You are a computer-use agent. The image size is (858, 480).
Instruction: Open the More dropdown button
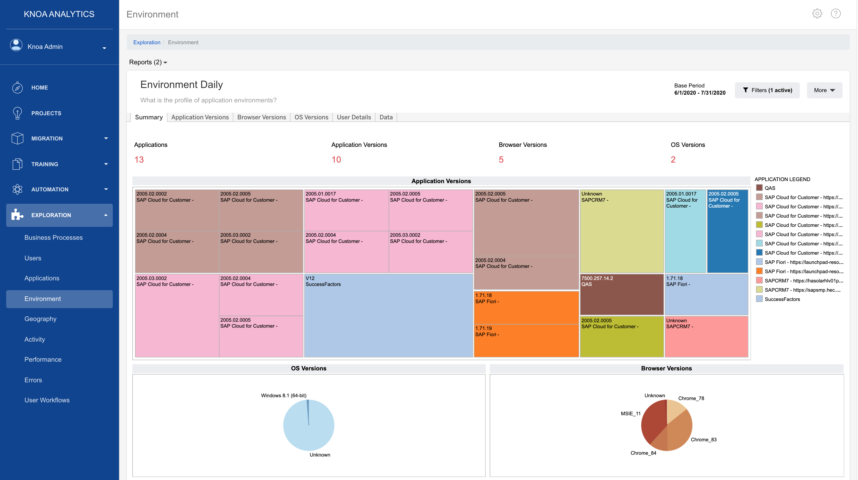point(824,90)
